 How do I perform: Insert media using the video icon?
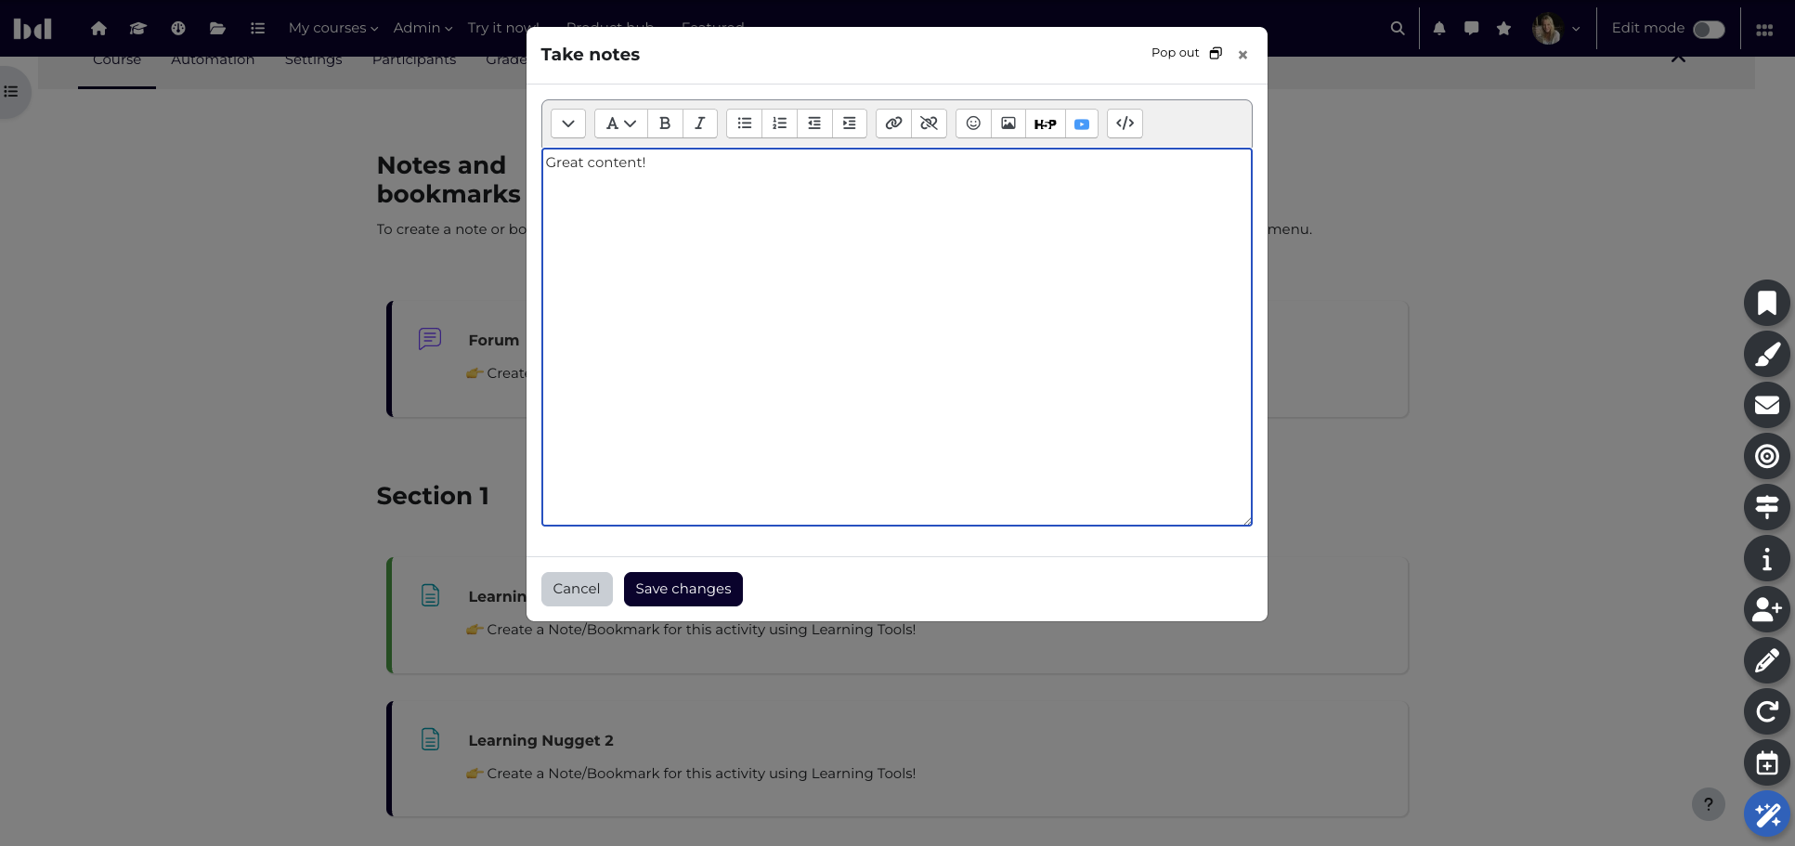[1082, 124]
